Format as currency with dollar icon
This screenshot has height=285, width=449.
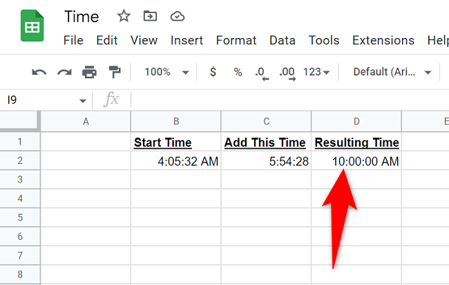click(213, 72)
